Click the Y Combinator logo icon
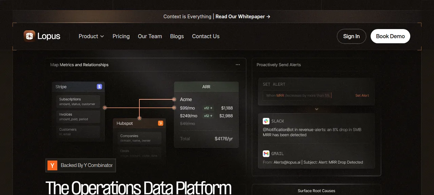Viewport: 434px width, 195px height. point(52,165)
